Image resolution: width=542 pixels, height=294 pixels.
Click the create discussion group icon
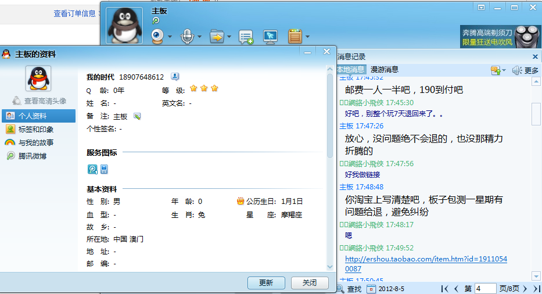pos(246,37)
